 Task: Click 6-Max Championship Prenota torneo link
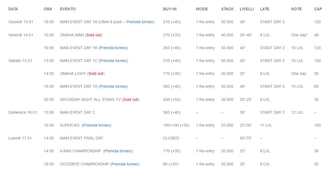point(118,151)
